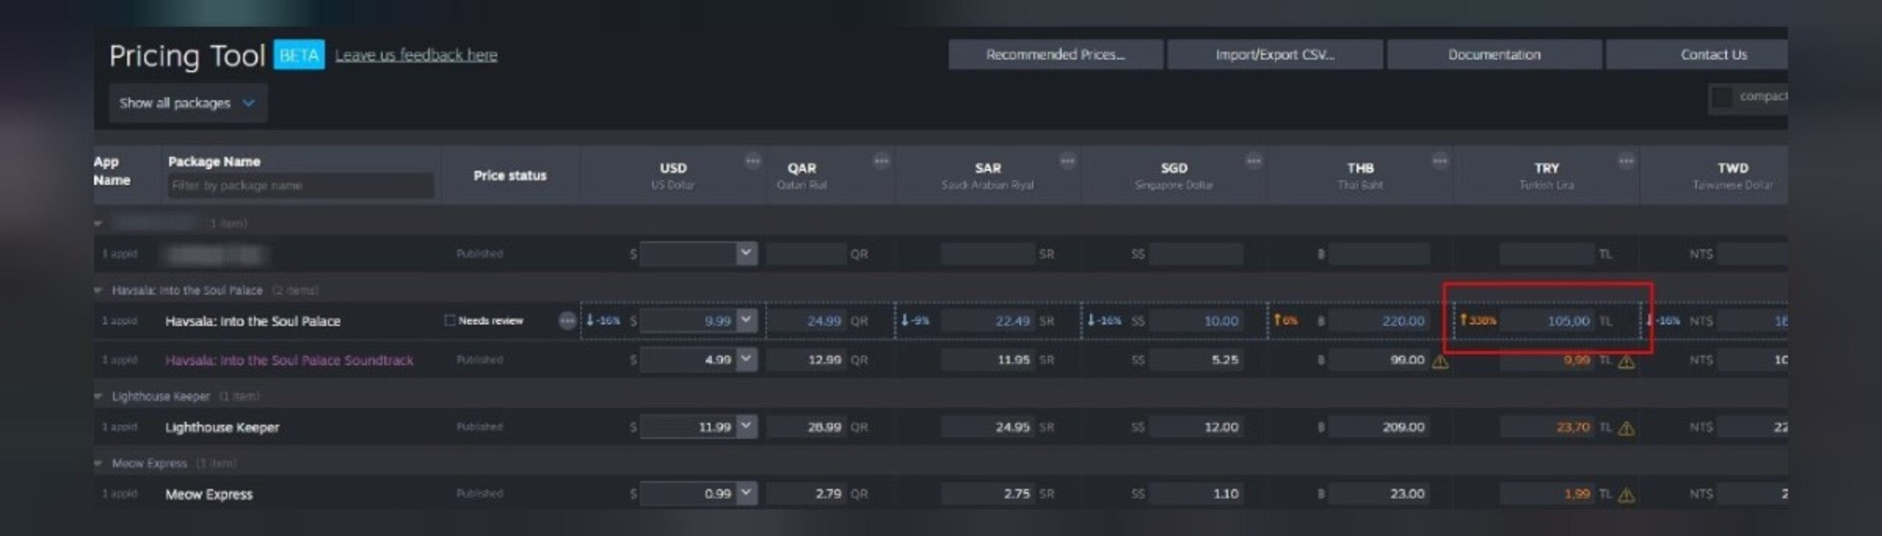Open USD dropdown for Soundtrack 4.99 price
The image size is (1882, 536).
click(x=746, y=360)
